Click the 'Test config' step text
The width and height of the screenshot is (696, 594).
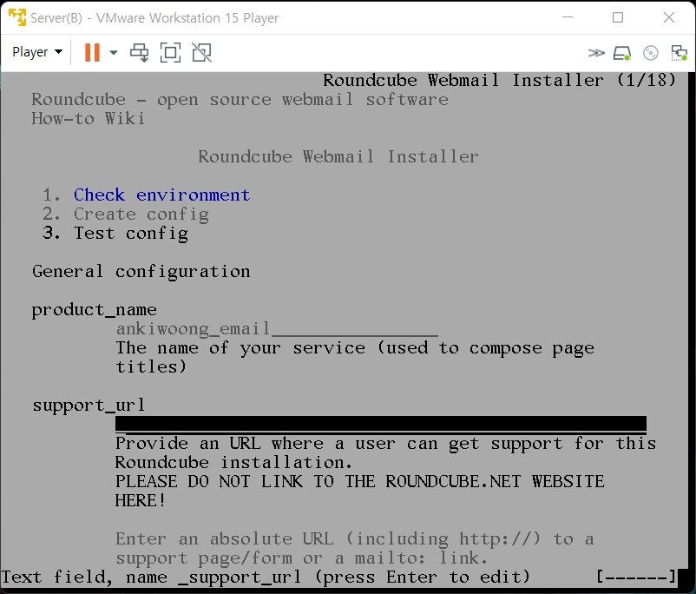tap(131, 234)
